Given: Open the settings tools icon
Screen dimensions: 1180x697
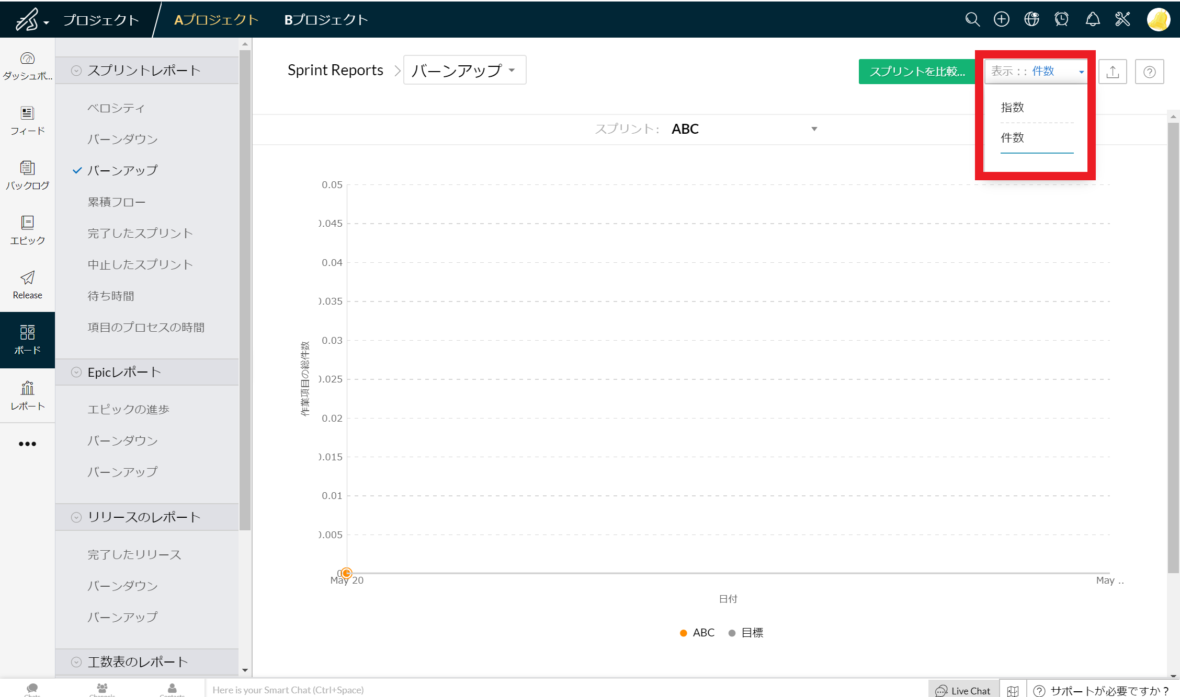Looking at the screenshot, I should [1122, 19].
